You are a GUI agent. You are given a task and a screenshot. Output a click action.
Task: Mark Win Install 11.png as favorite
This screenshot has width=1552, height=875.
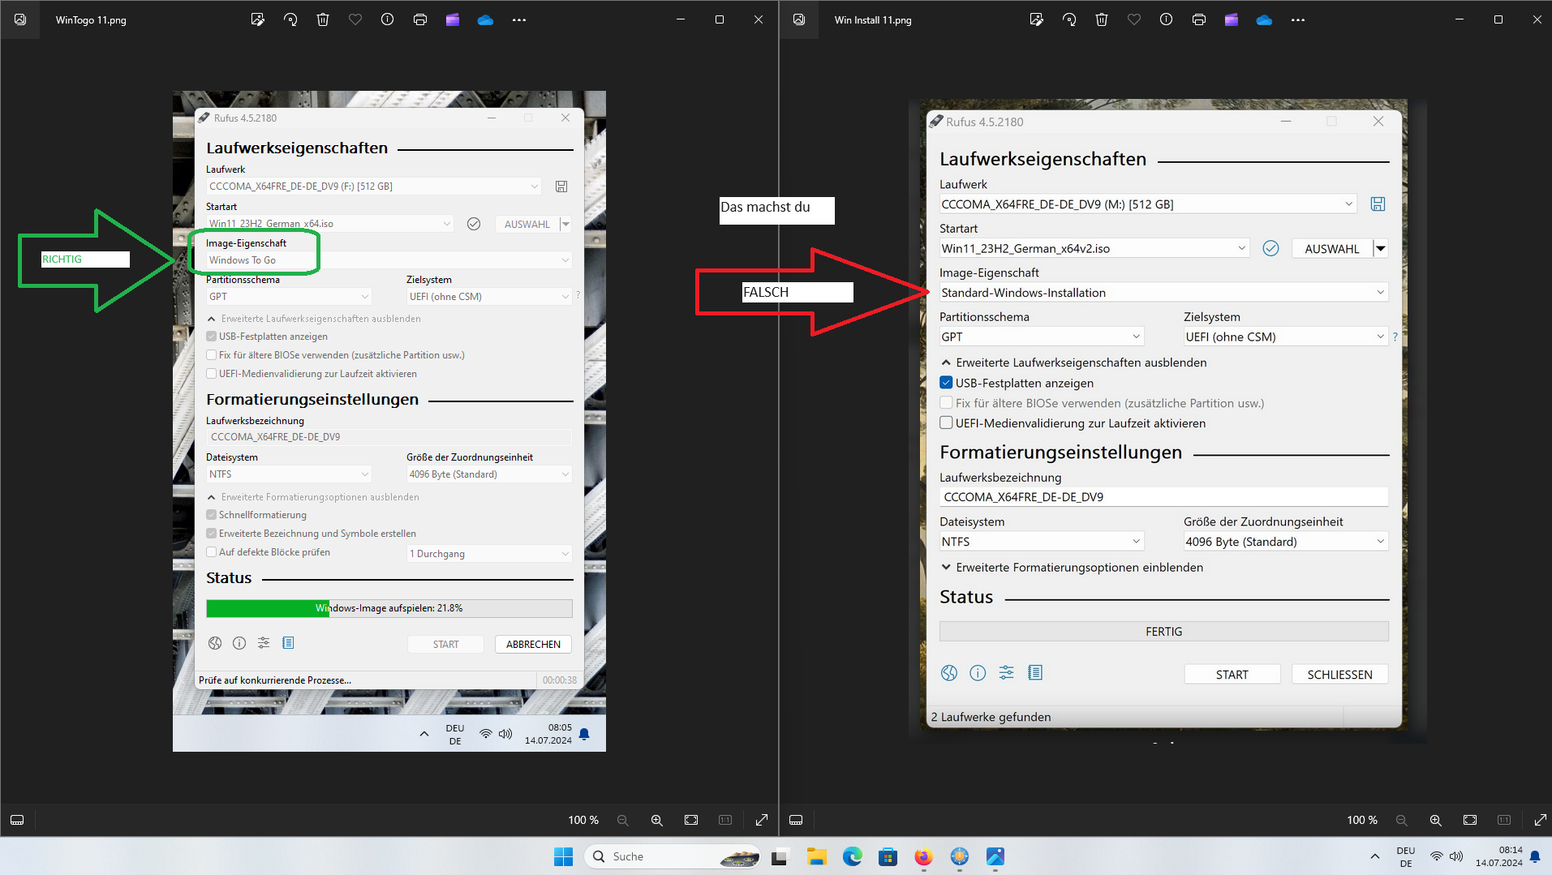tap(1134, 19)
